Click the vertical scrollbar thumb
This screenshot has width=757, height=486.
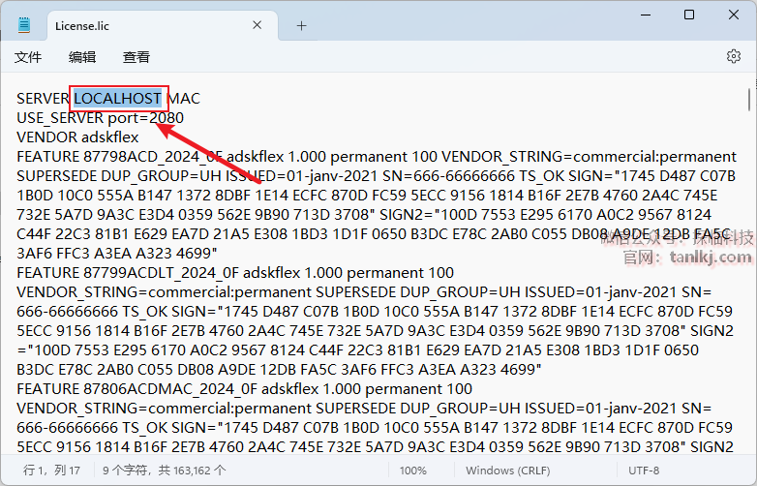pos(749,100)
